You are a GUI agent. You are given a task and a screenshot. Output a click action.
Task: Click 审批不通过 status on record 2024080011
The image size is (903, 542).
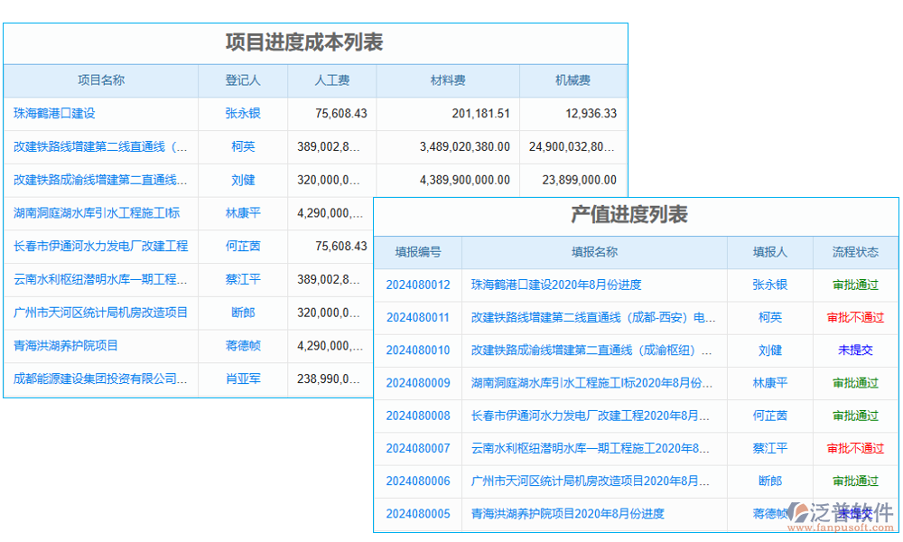coord(855,317)
